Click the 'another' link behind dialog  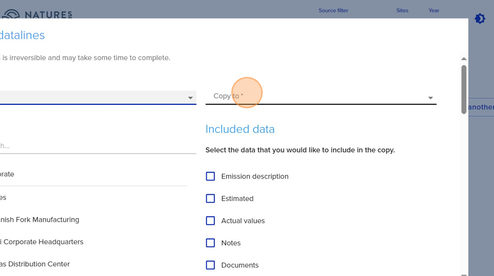(481, 107)
